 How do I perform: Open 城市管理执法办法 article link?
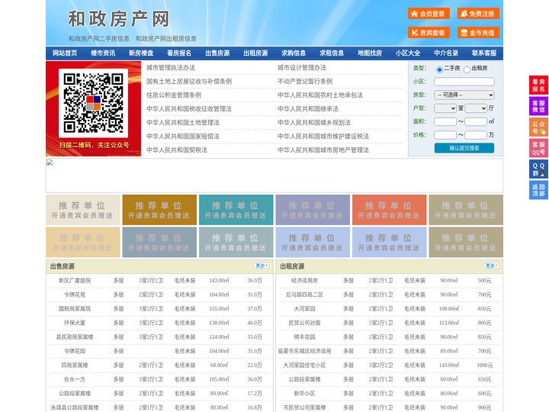coord(171,68)
